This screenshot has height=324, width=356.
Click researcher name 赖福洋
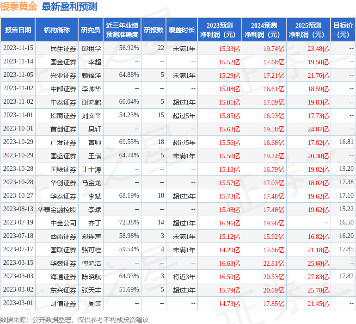(x=92, y=75)
